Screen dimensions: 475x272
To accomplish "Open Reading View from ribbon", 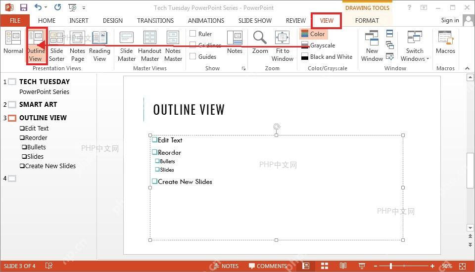I will [x=99, y=46].
